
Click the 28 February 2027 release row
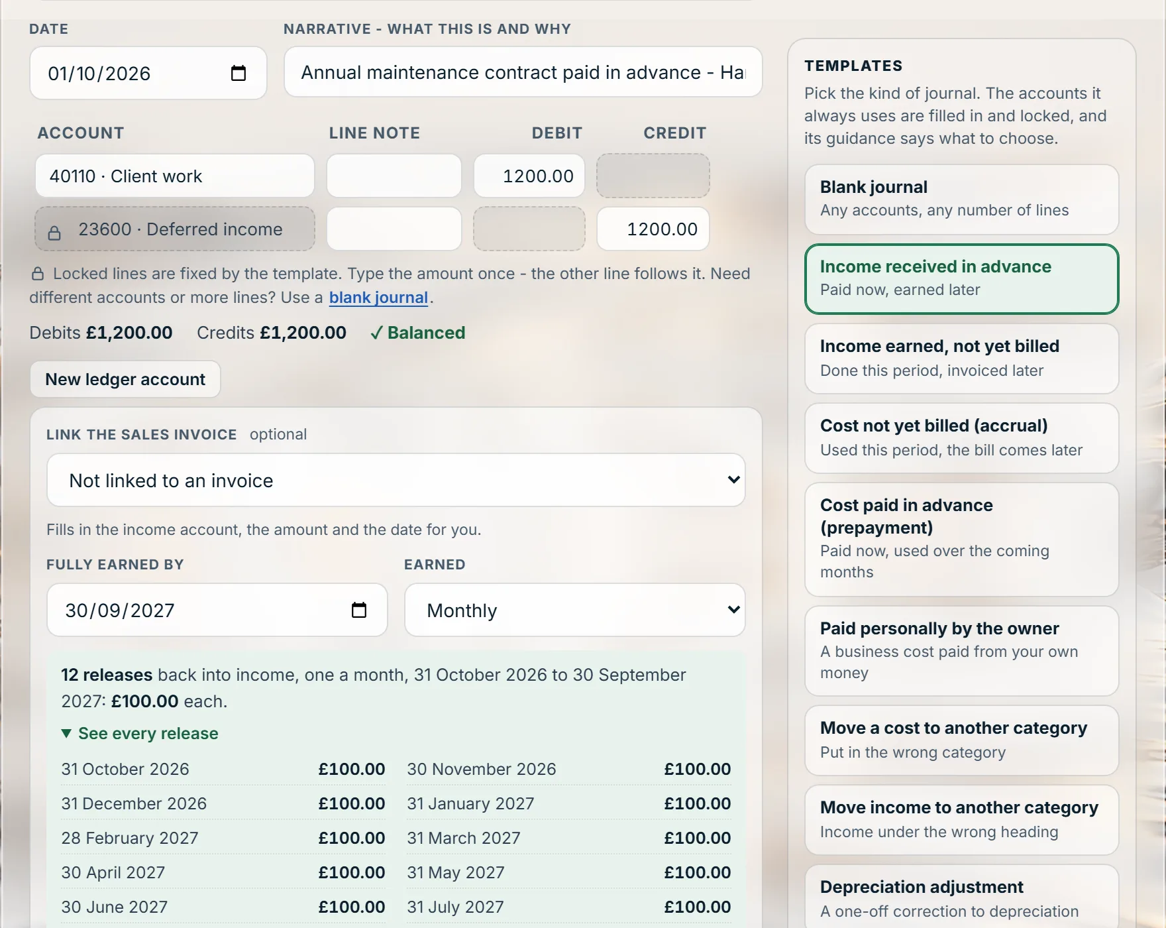(x=223, y=838)
